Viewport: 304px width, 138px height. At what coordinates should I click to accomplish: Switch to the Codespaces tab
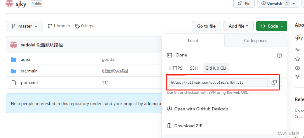tap(256, 41)
